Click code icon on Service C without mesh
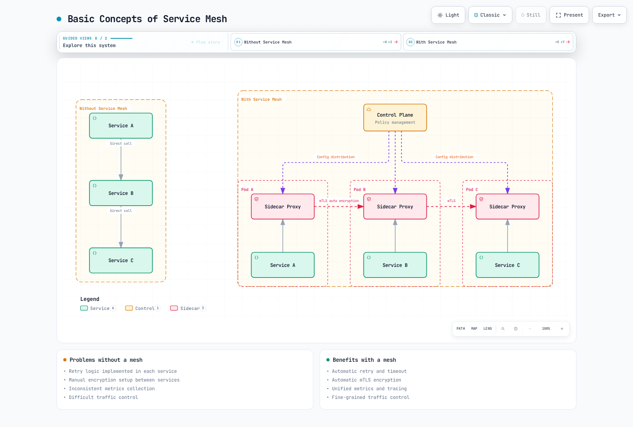Image resolution: width=633 pixels, height=427 pixels. [x=95, y=253]
